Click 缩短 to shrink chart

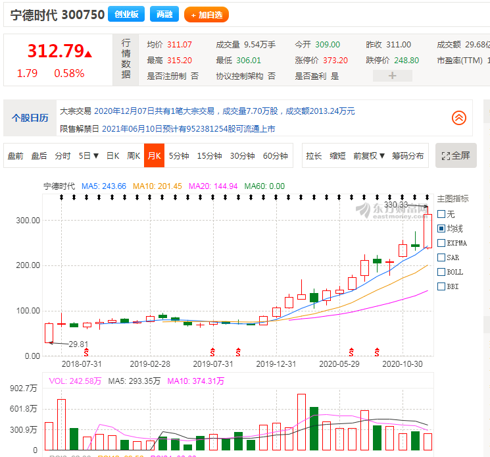pyautogui.click(x=337, y=156)
